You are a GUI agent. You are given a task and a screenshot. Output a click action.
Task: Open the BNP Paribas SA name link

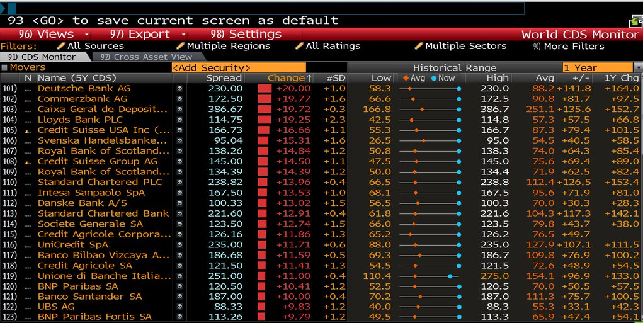pos(77,286)
